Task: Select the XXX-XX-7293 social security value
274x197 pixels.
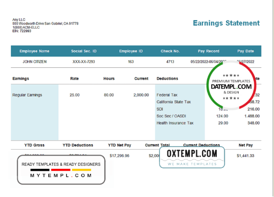Action: coord(83,62)
